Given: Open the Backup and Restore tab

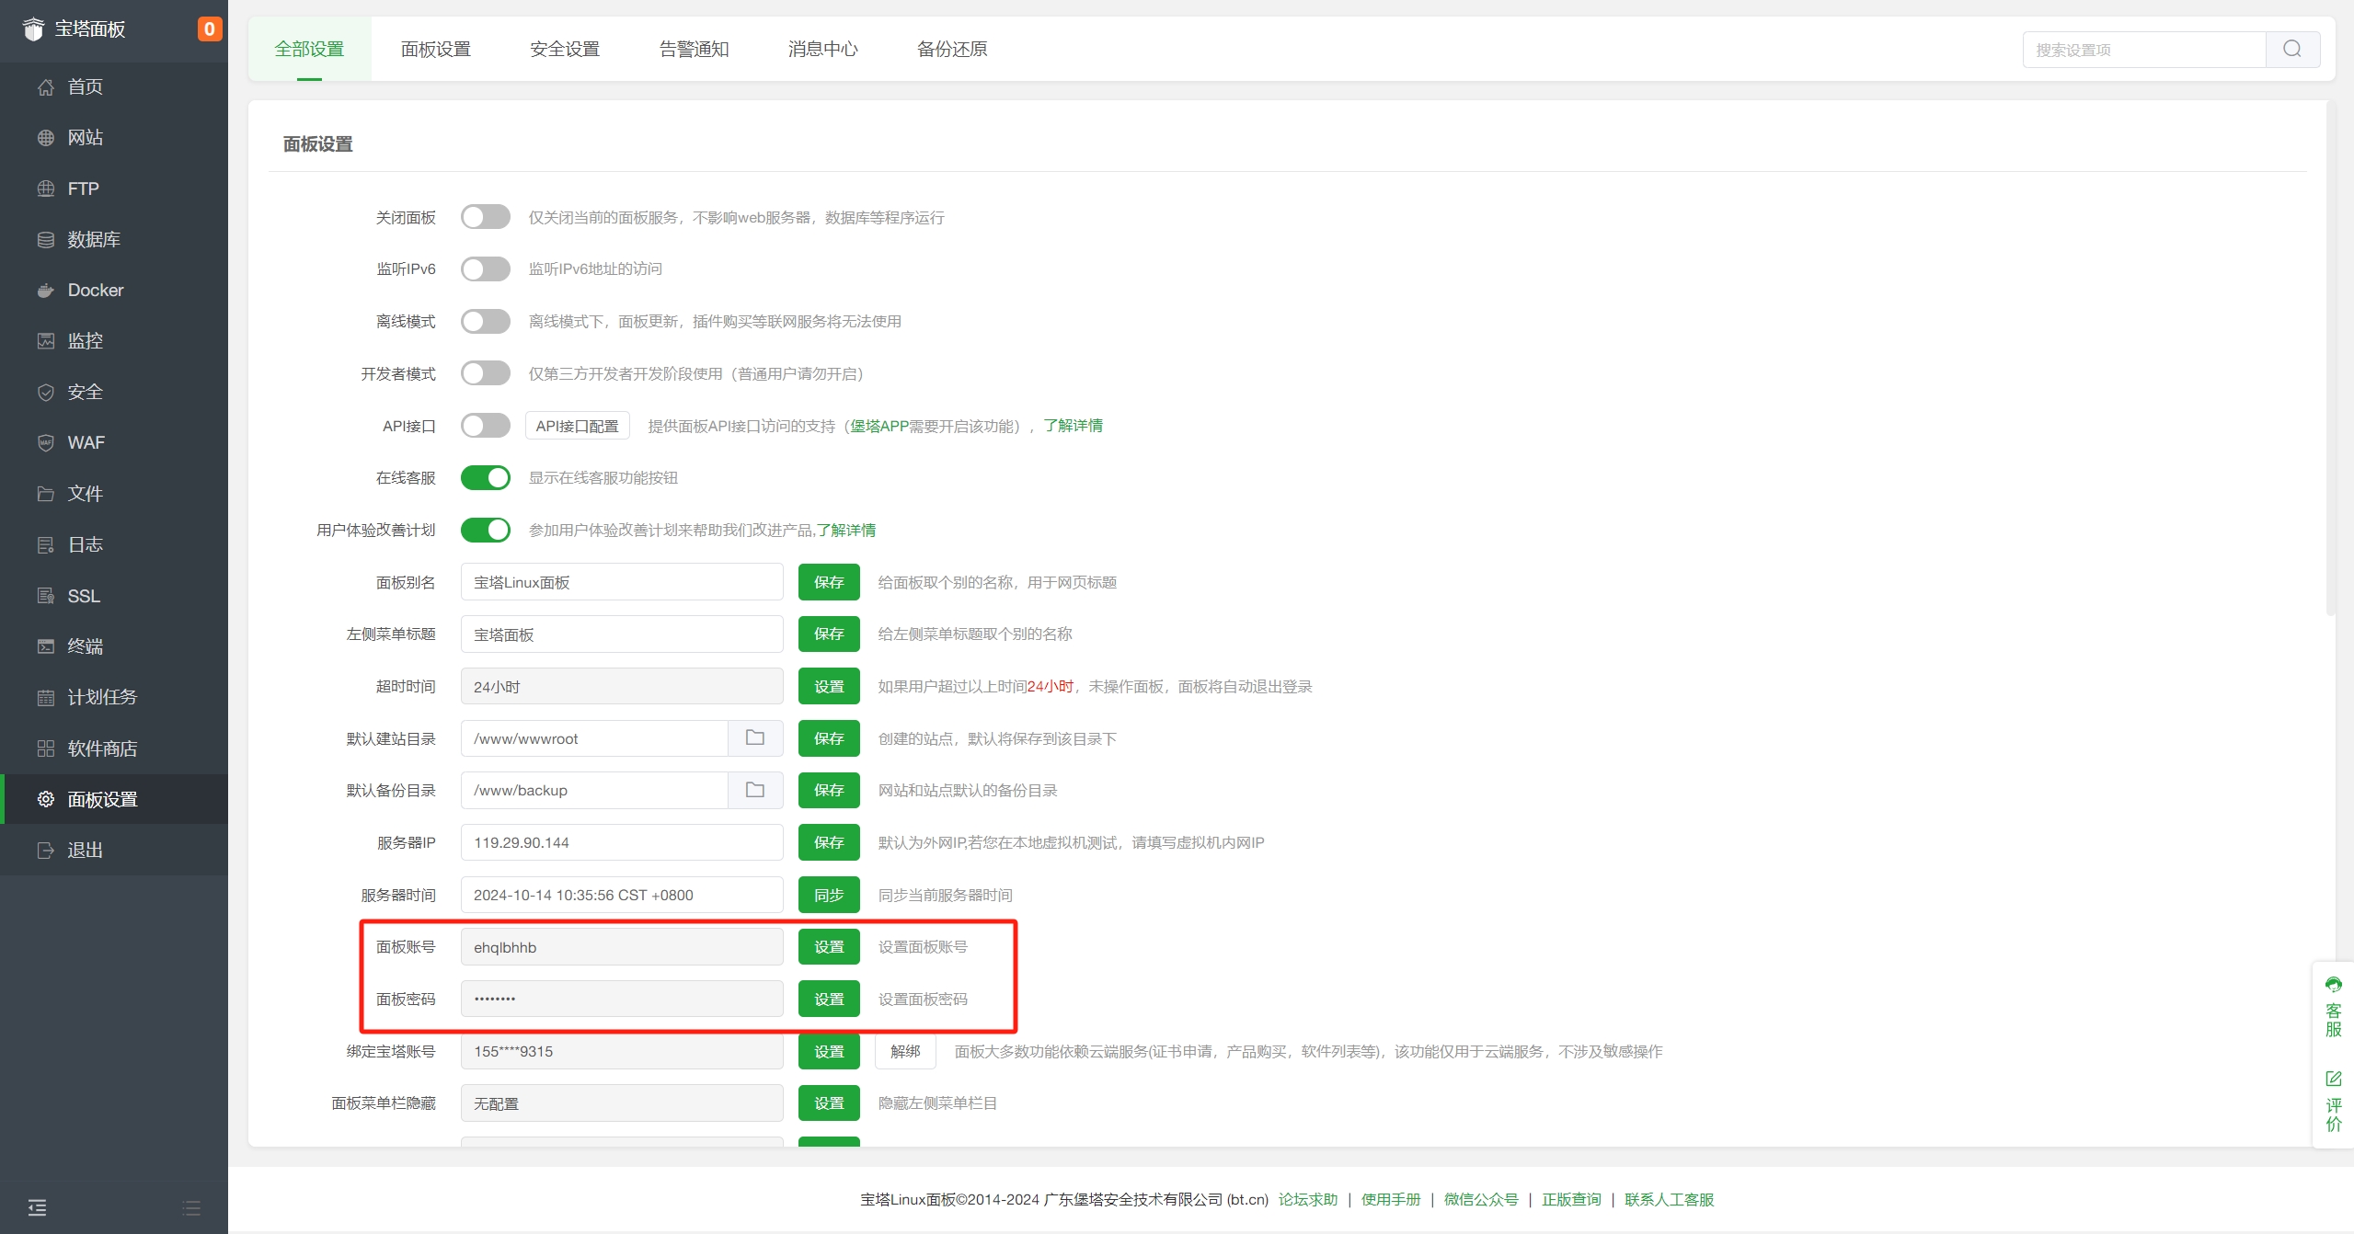Looking at the screenshot, I should pyautogui.click(x=951, y=50).
